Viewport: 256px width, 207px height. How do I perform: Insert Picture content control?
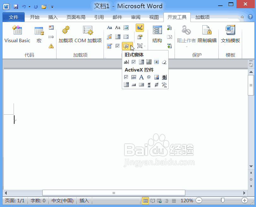point(126,27)
